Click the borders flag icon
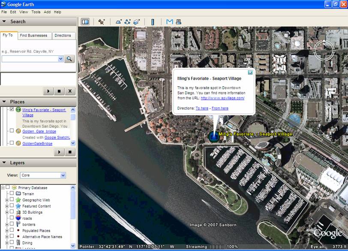The height and width of the screenshot is (251, 348). [18, 224]
